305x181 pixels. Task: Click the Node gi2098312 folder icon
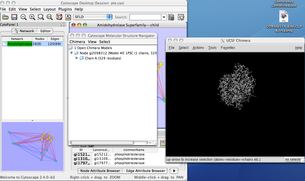77,53
